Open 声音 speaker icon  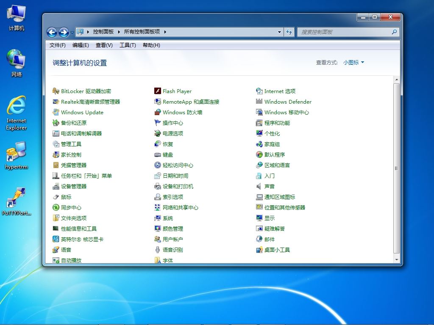pyautogui.click(x=259, y=186)
